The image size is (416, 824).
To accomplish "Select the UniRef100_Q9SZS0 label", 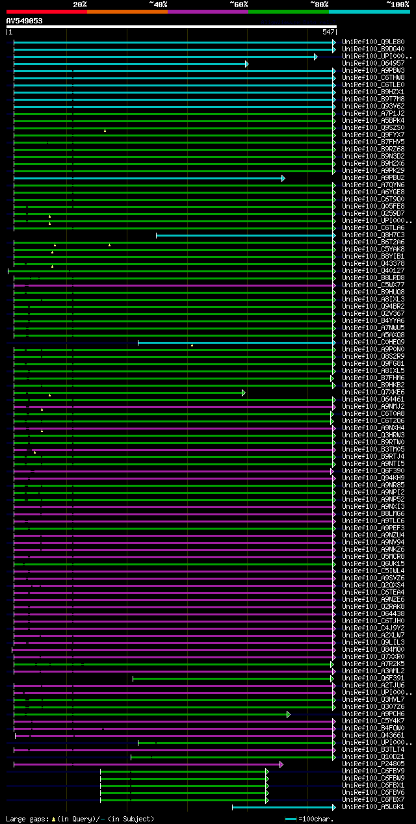I will (x=373, y=127).
